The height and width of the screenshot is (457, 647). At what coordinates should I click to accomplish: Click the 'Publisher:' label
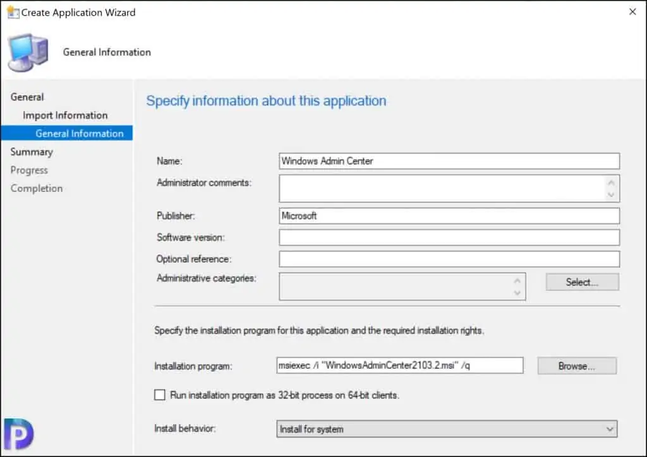pos(176,215)
